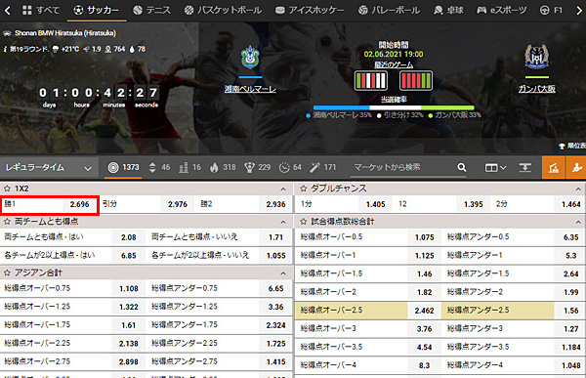Favorite the ダブルチャンス market star
The image size is (586, 378).
(x=304, y=189)
